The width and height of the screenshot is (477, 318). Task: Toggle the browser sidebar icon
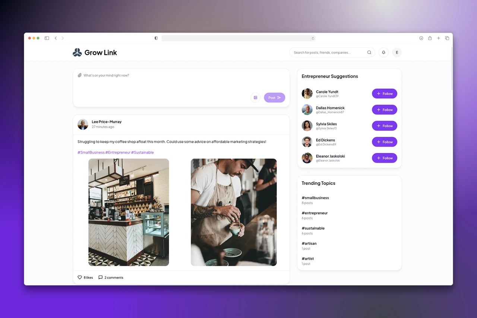pos(47,38)
